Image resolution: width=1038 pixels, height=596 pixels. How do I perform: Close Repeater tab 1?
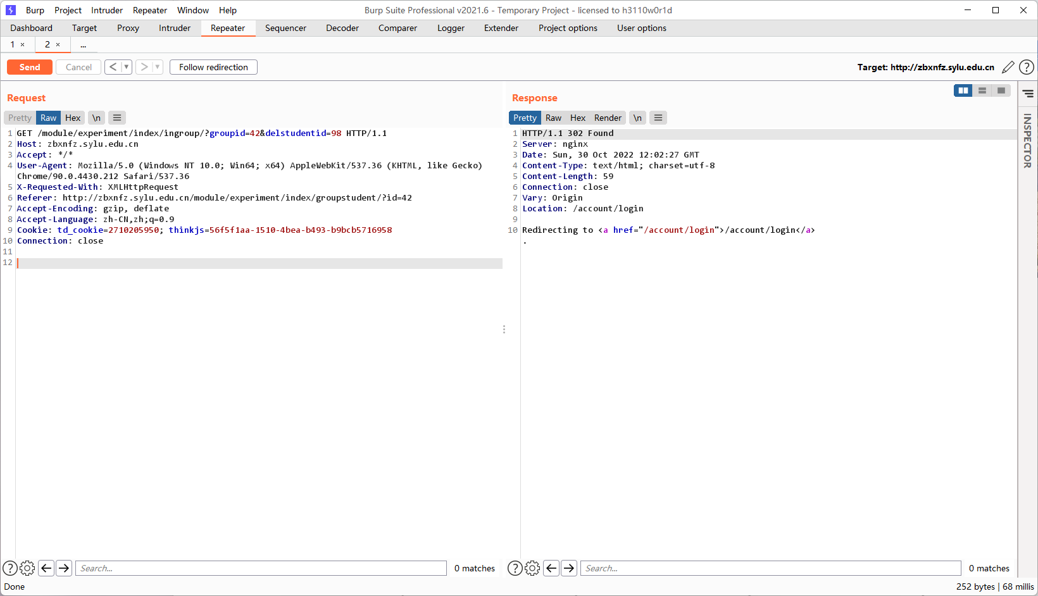tap(23, 45)
